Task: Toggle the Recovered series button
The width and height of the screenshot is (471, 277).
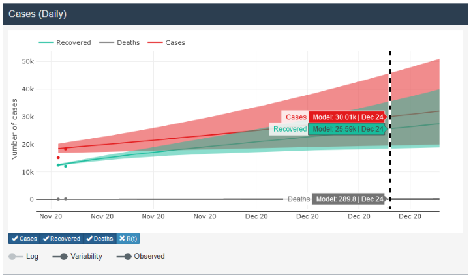Action: (61, 239)
